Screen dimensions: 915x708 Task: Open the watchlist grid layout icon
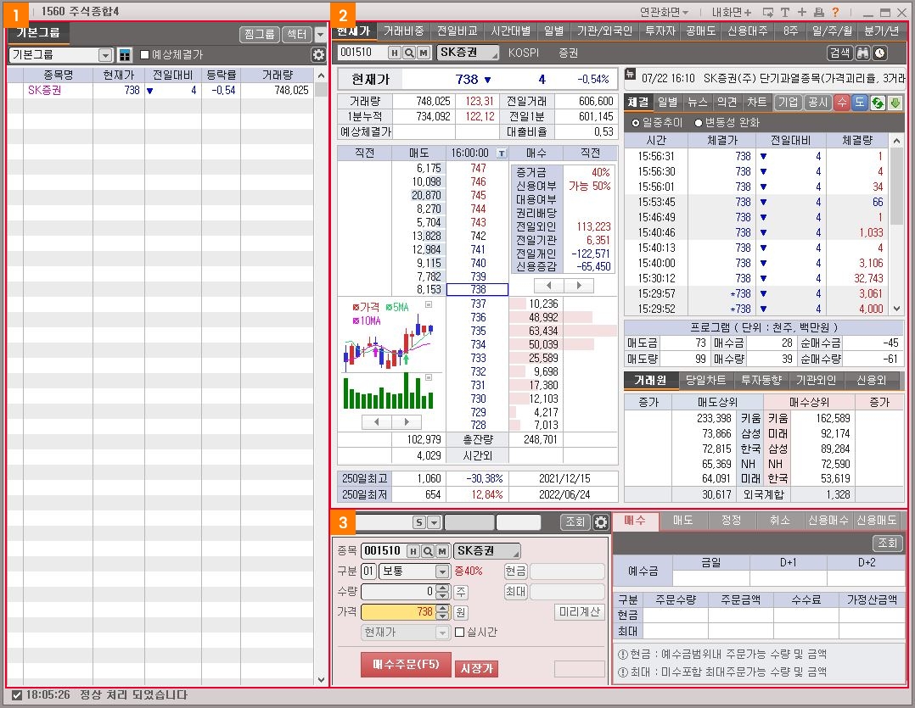click(x=125, y=55)
